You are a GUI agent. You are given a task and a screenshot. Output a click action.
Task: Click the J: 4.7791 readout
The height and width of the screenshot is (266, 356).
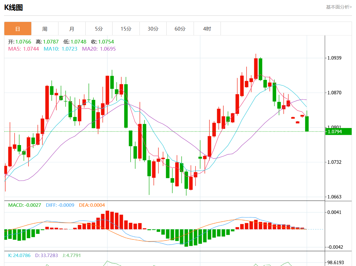click(x=72, y=255)
